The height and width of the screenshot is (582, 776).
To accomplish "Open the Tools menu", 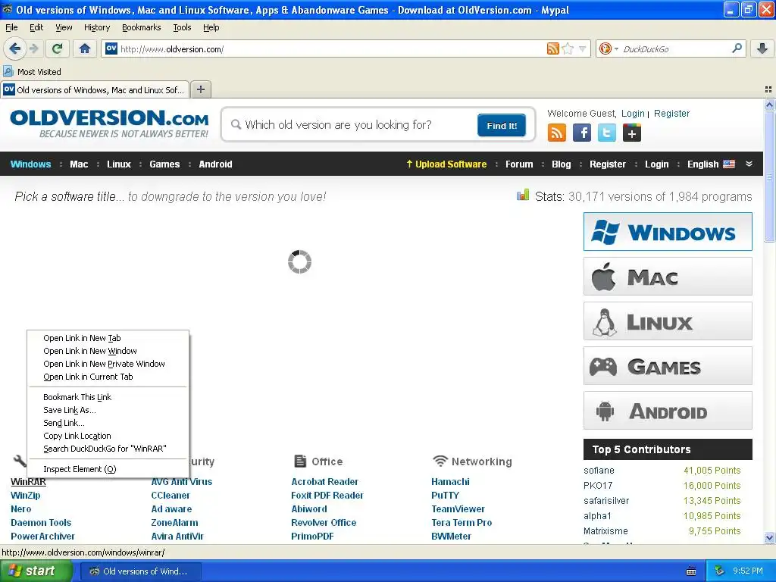I will point(182,27).
